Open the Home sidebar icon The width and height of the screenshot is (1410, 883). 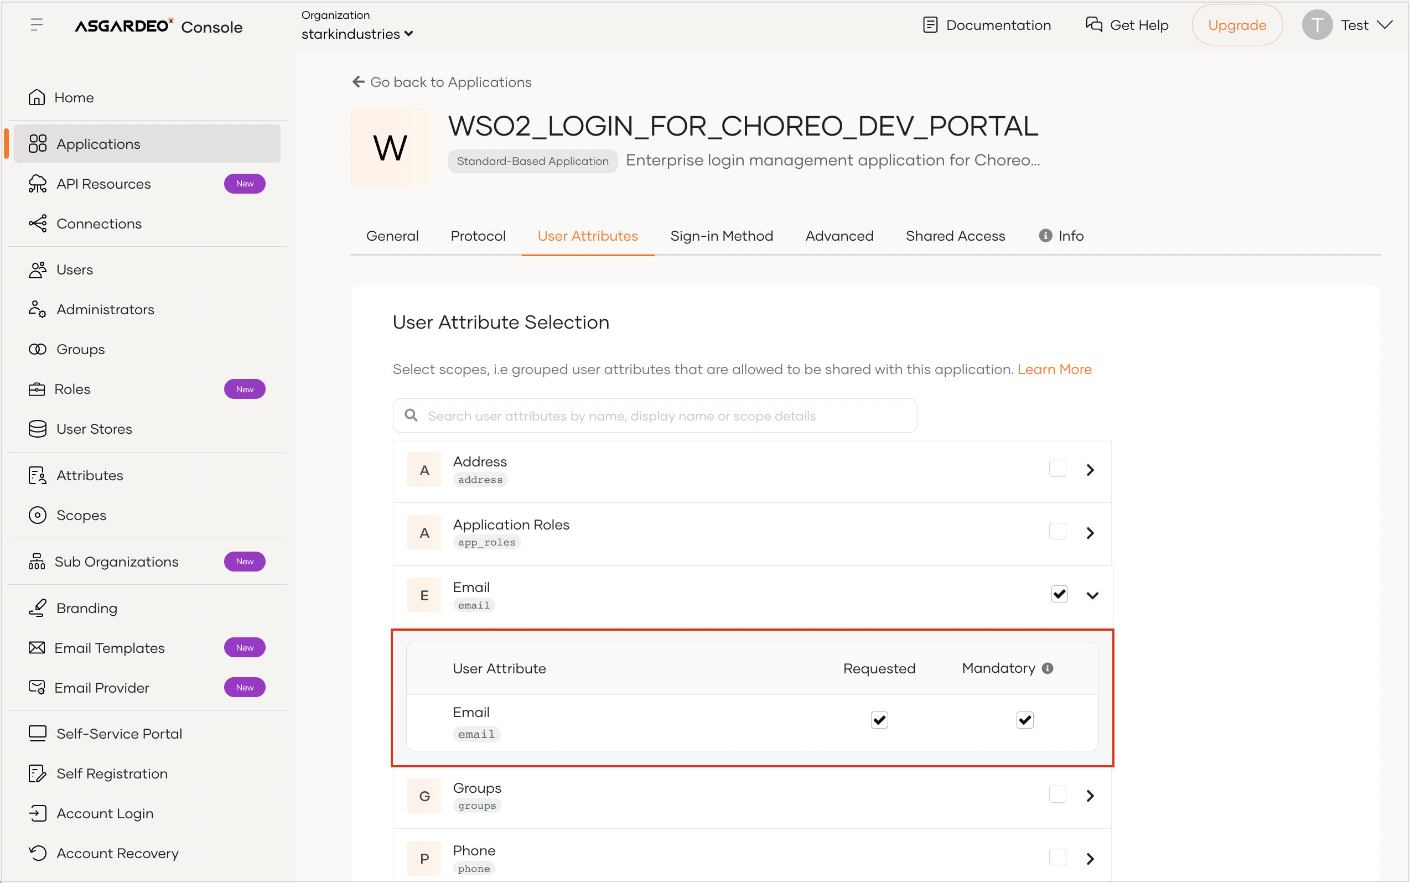pyautogui.click(x=37, y=97)
